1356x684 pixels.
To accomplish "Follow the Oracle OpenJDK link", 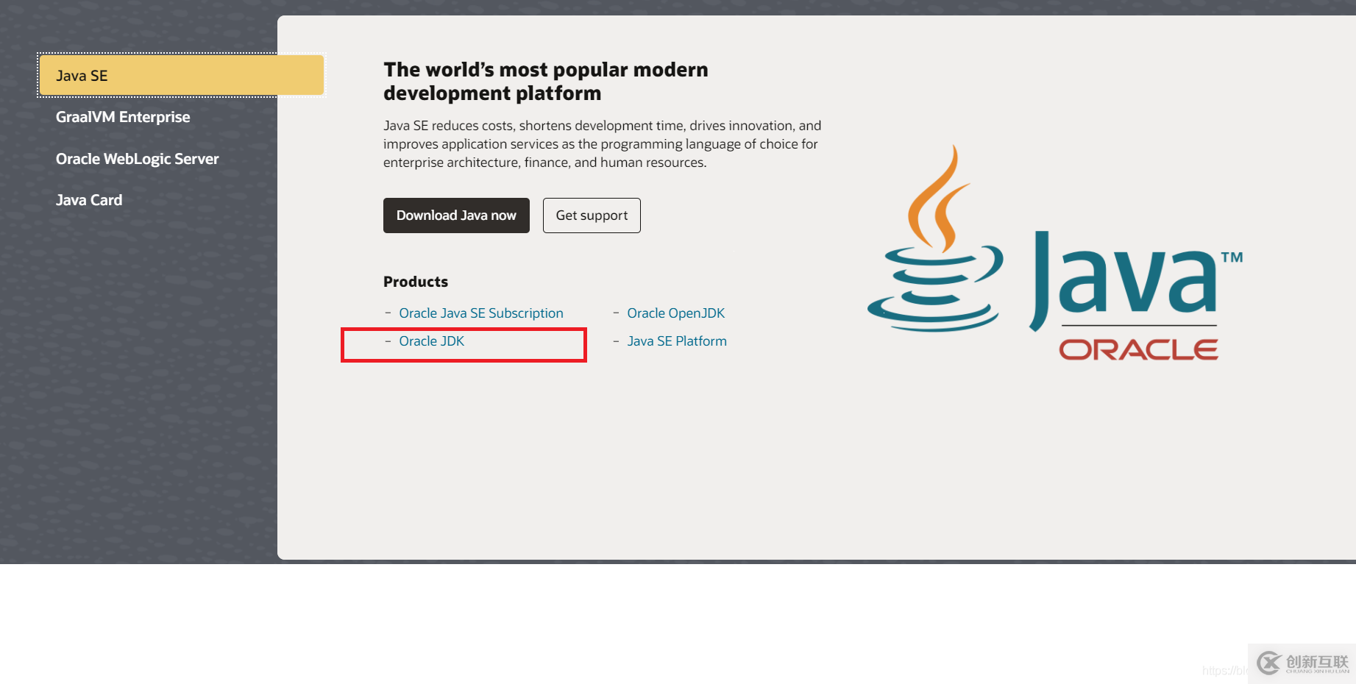I will point(676,313).
